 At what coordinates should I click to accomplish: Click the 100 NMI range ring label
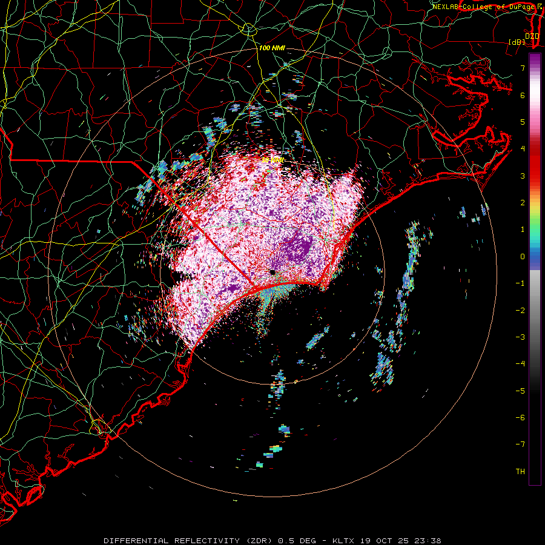pos(272,48)
